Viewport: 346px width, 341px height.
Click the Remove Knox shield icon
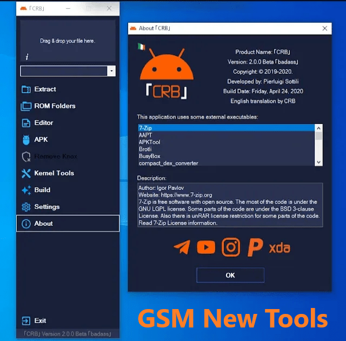click(x=26, y=156)
